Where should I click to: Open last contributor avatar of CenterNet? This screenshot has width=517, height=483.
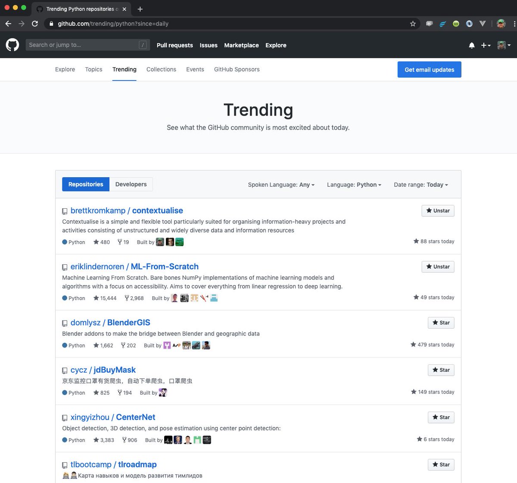pyautogui.click(x=207, y=440)
